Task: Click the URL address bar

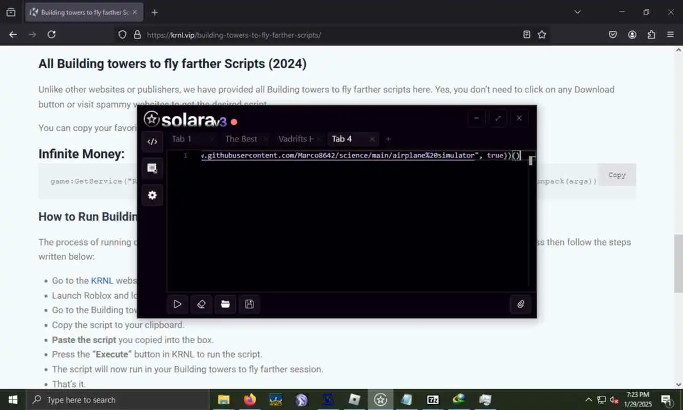Action: tap(331, 35)
